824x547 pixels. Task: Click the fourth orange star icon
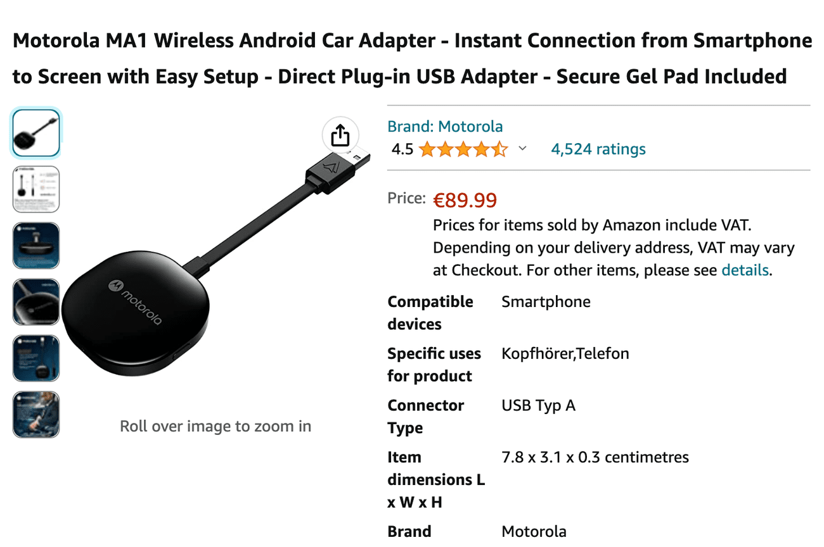tap(483, 149)
